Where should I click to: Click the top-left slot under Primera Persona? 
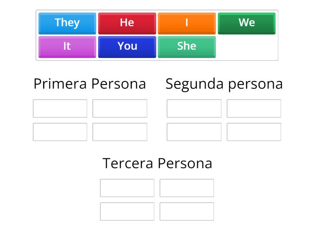[60, 108]
